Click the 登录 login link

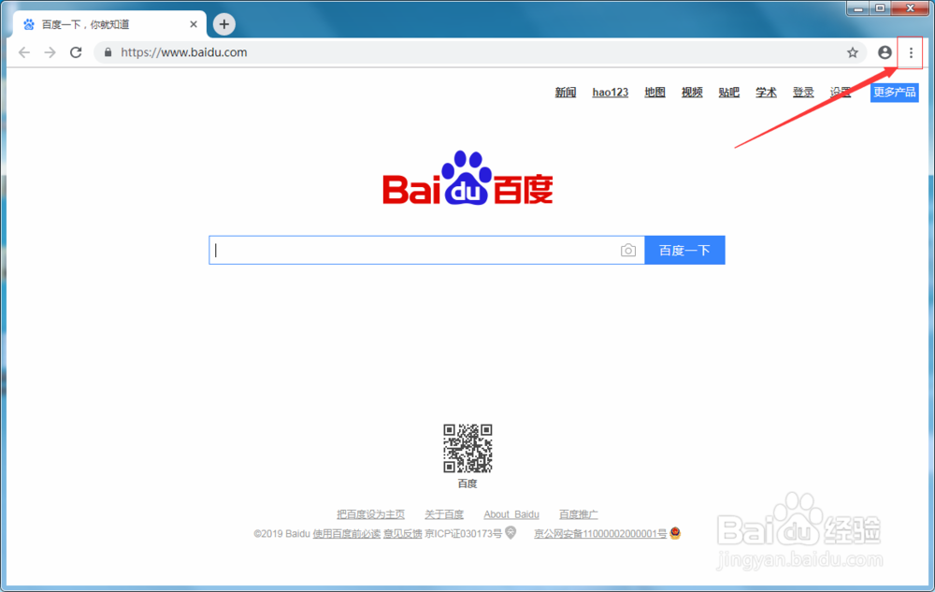click(803, 93)
